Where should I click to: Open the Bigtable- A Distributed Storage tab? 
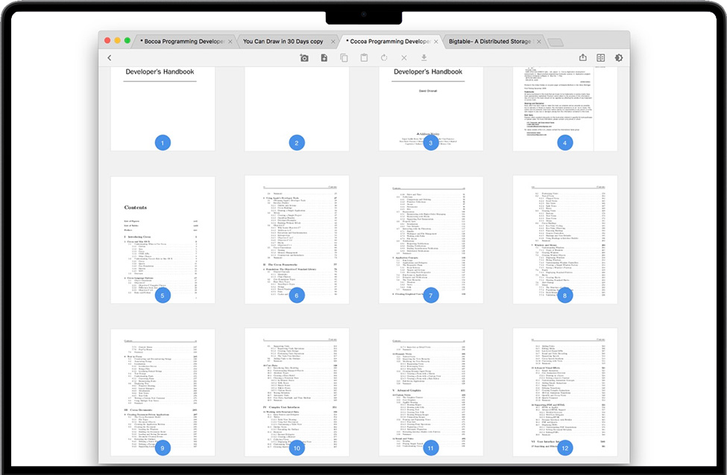[490, 41]
